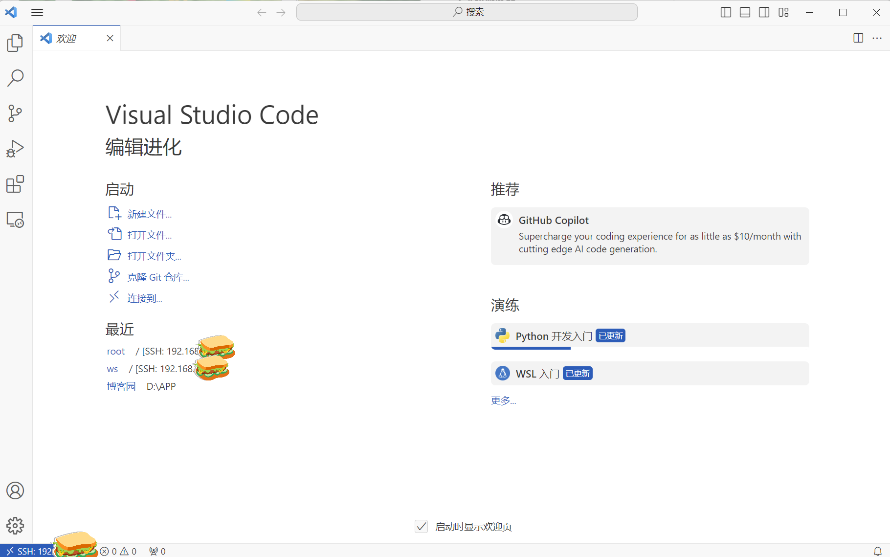This screenshot has height=557, width=890.
Task: Click the new file icon beside 新建文件
Action: 114,213
